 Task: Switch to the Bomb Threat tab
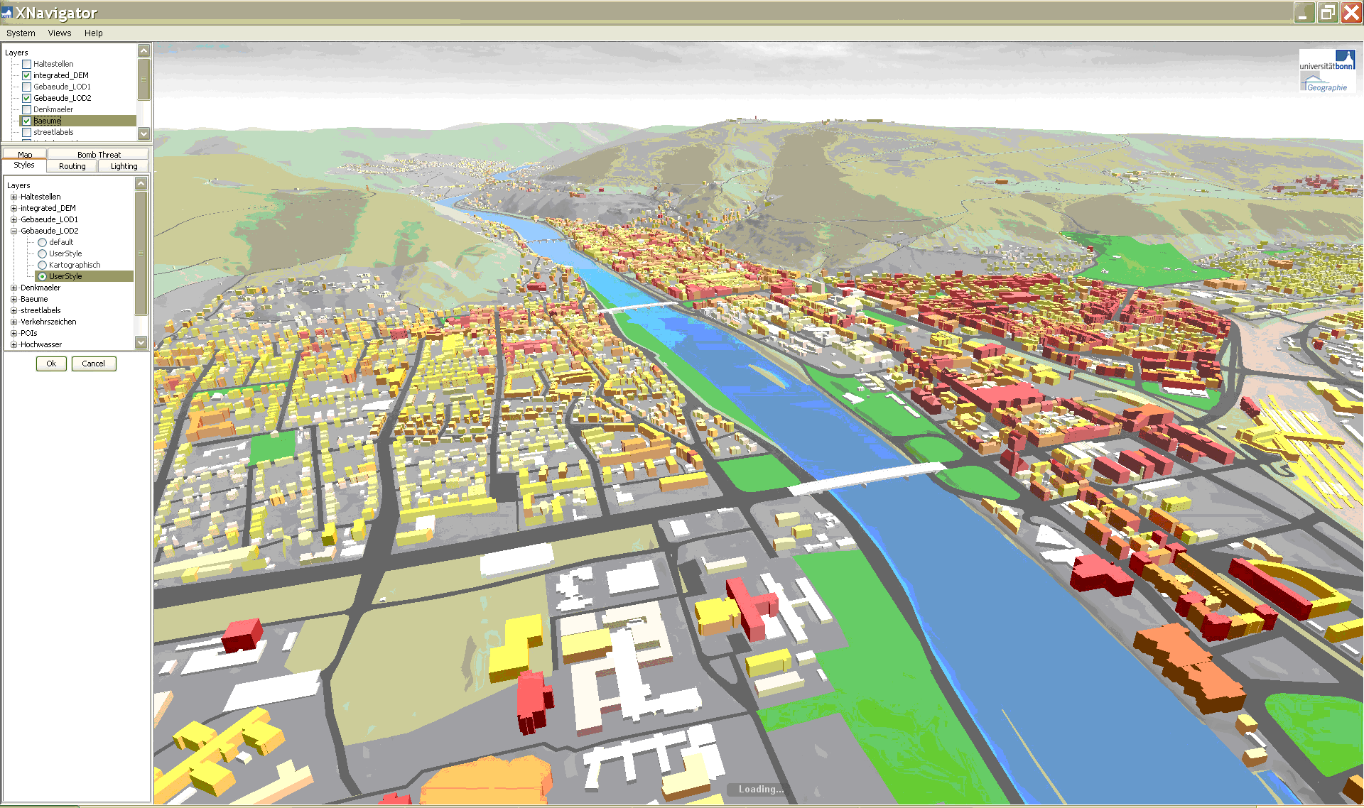point(99,154)
